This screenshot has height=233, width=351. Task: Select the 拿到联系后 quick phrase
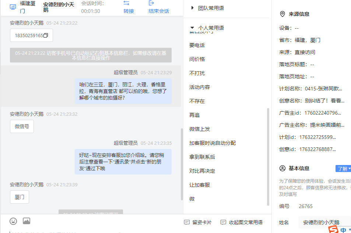click(202, 157)
